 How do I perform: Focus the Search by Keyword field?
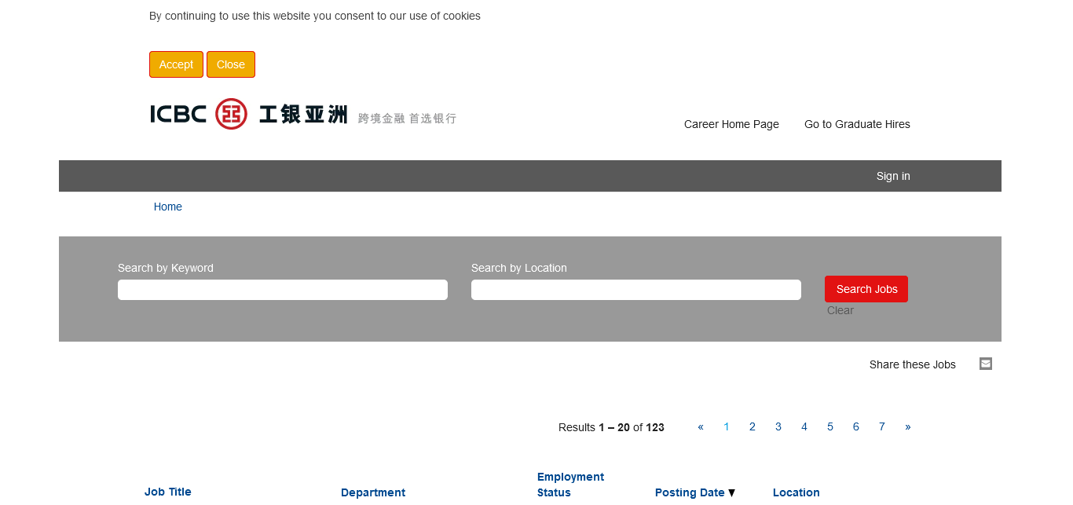pyautogui.click(x=283, y=290)
